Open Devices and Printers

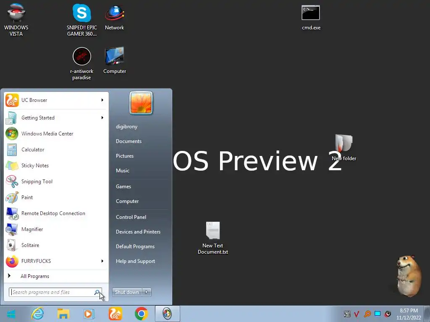point(138,232)
